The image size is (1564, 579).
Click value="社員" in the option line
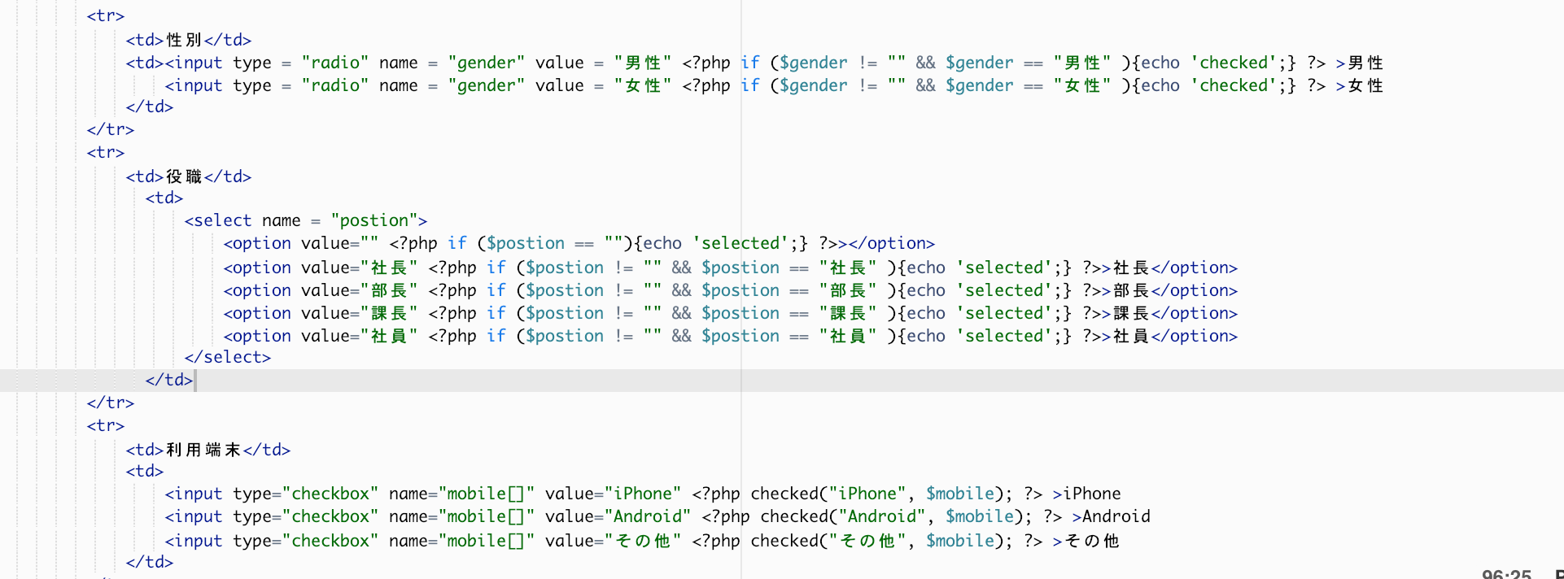click(x=360, y=336)
